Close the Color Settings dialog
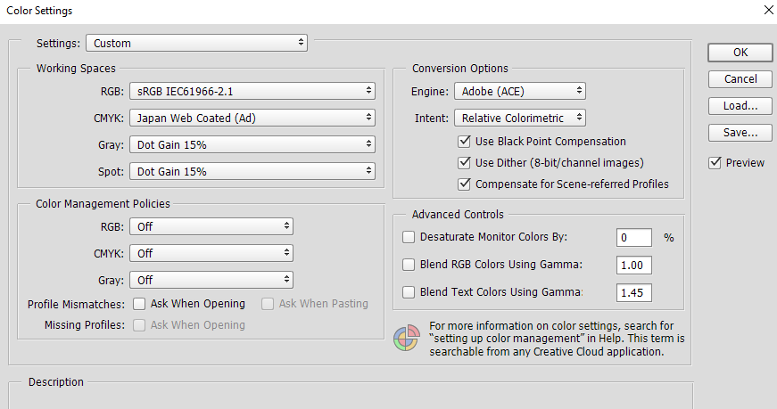 pyautogui.click(x=768, y=11)
